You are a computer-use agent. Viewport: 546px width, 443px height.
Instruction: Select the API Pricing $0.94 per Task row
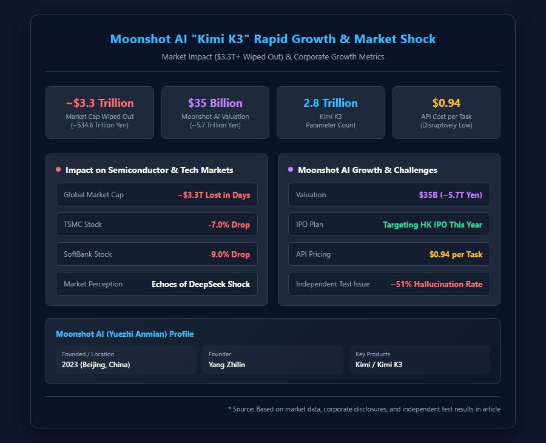(x=389, y=254)
